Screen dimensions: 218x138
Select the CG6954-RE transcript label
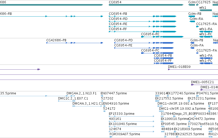(118, 24)
